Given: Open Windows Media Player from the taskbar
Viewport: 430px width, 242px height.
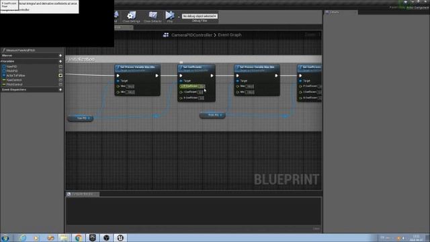Looking at the screenshot, I should tap(36, 237).
